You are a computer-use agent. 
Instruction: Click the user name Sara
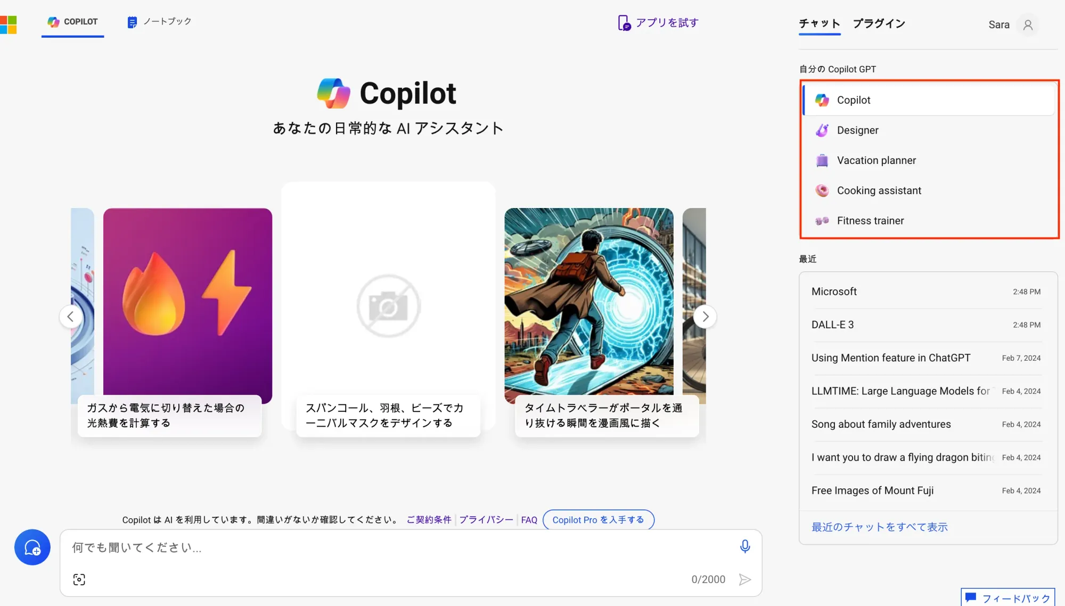click(998, 25)
